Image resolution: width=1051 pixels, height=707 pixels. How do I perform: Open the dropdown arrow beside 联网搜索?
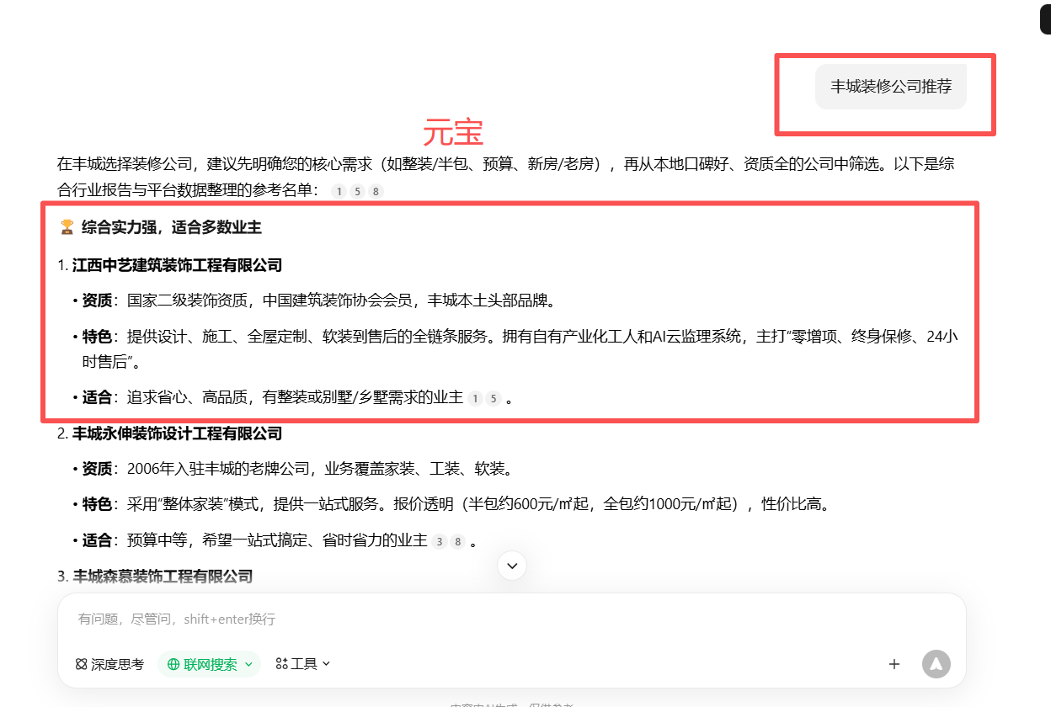248,664
